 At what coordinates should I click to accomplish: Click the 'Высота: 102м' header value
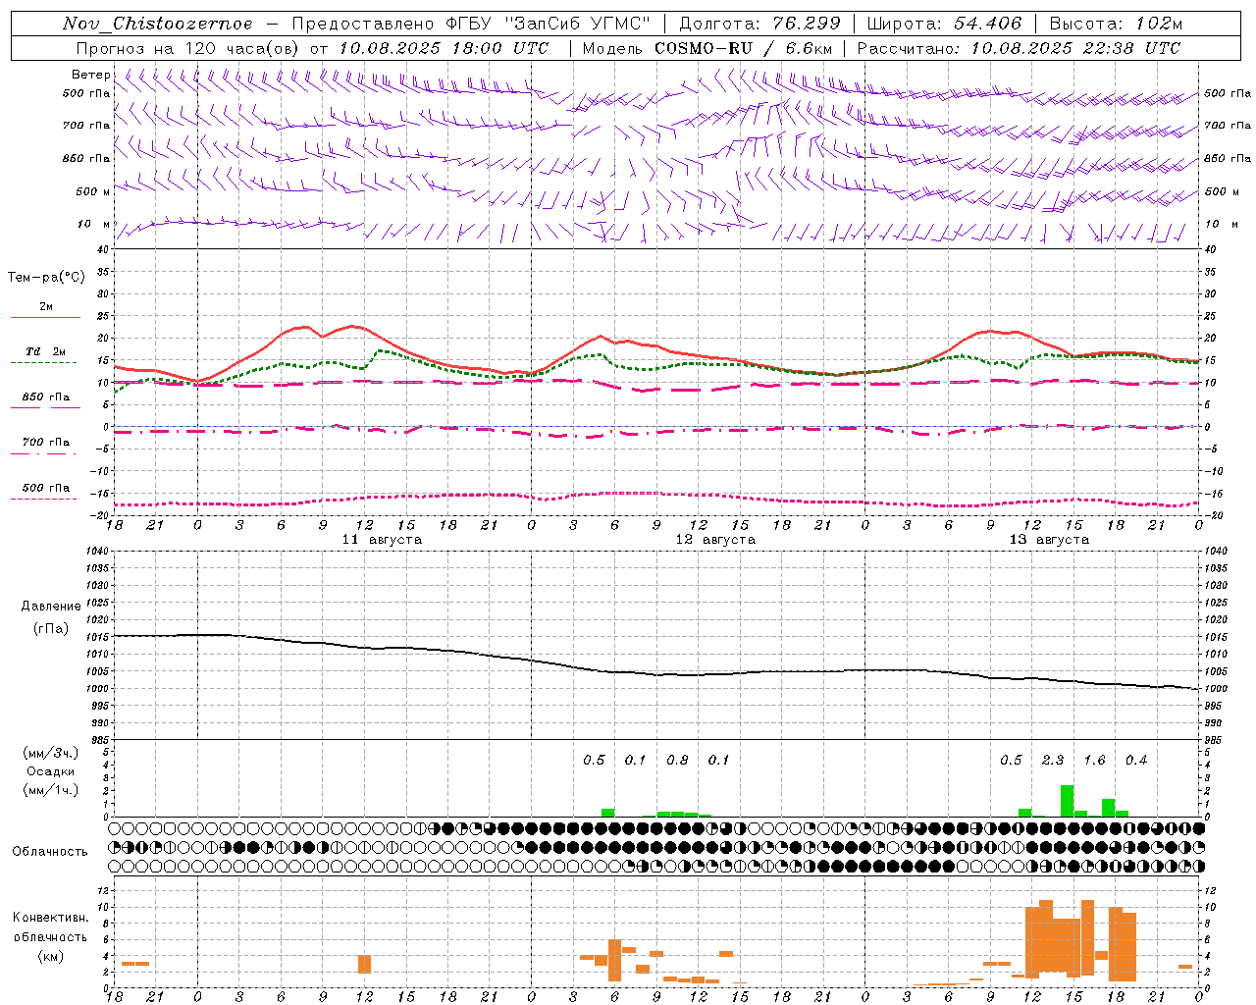coord(1116,24)
